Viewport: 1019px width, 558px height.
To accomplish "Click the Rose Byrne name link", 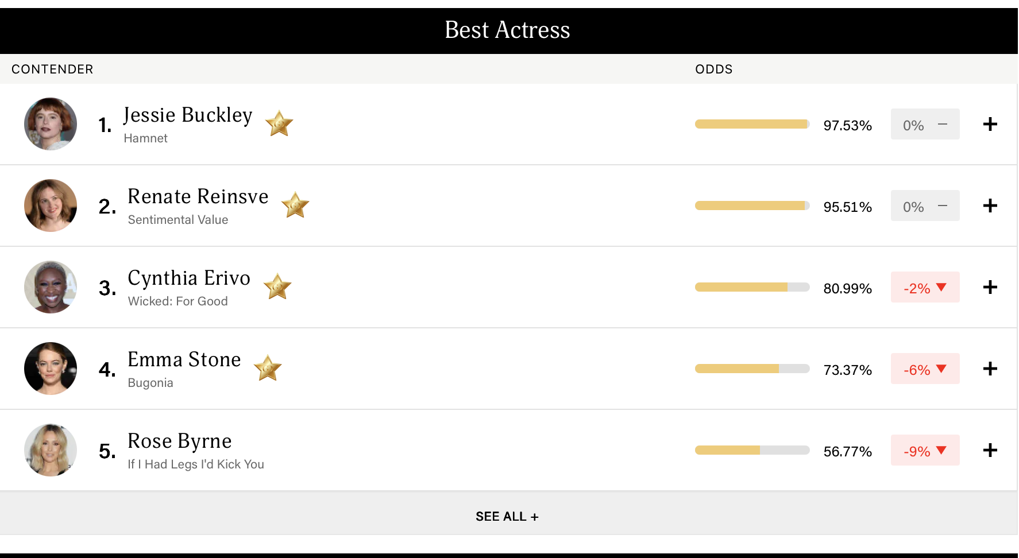I will (x=180, y=441).
